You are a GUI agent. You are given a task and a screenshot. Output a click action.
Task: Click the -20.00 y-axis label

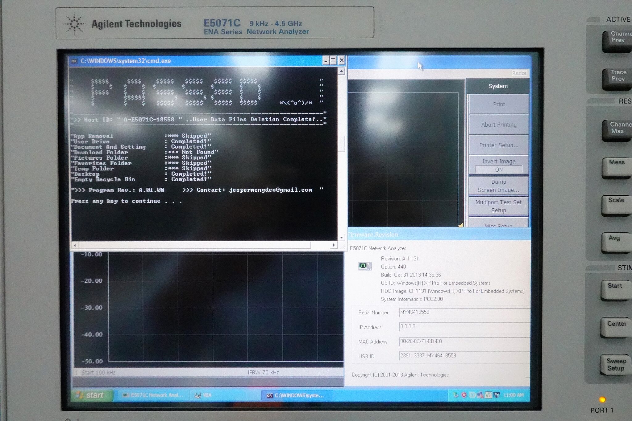(x=91, y=281)
